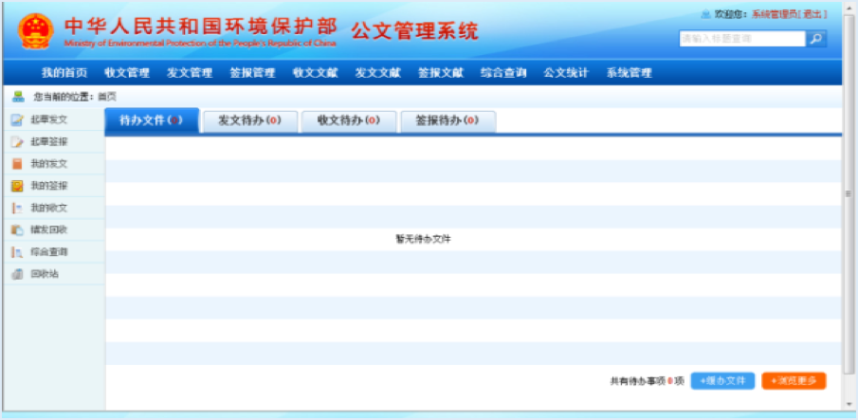Image resolution: width=858 pixels, height=420 pixels.
Task: Open the 系统管理 menu
Action: [629, 73]
